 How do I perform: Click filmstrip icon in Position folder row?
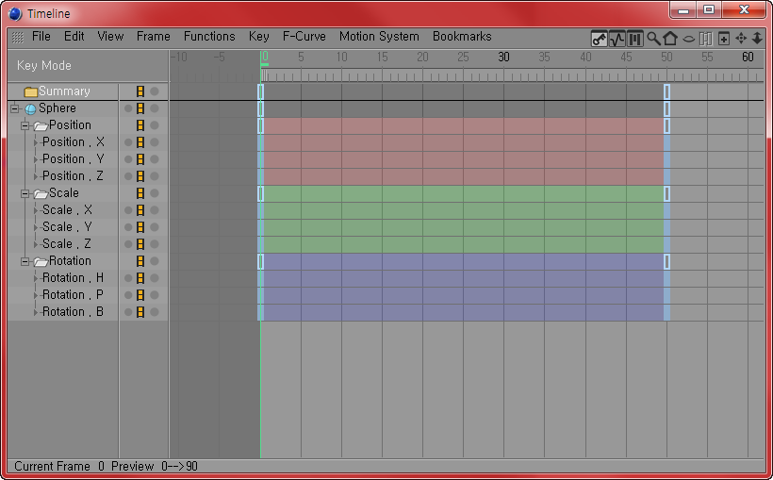click(x=140, y=125)
